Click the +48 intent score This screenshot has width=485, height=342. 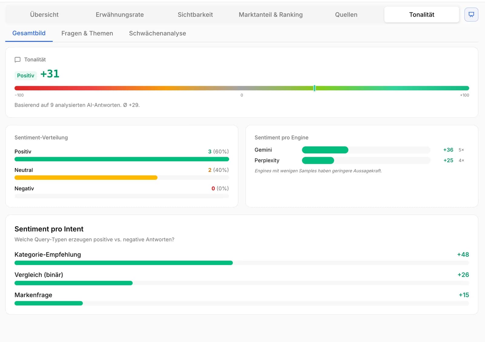click(463, 255)
